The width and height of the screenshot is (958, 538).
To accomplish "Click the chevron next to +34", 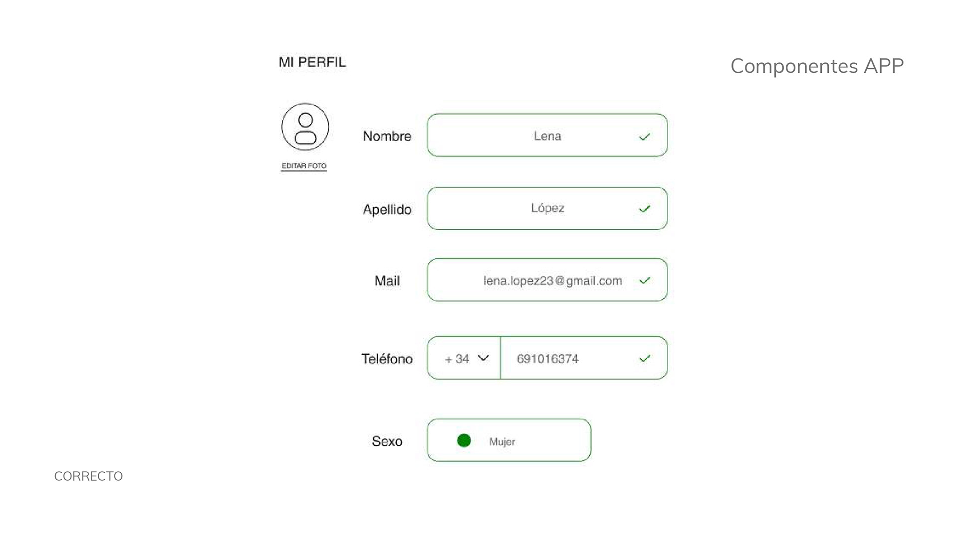I will 483,358.
